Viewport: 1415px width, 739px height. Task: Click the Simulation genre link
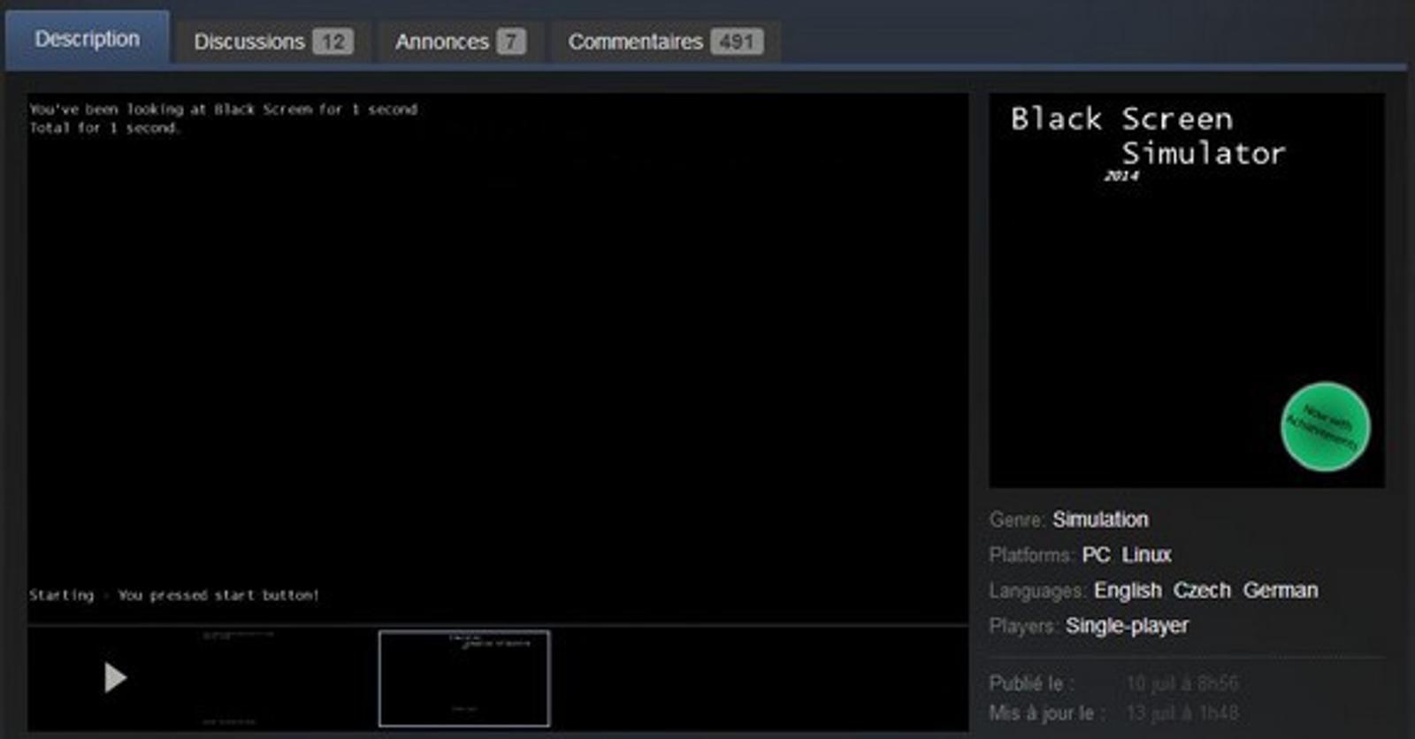coord(1100,520)
